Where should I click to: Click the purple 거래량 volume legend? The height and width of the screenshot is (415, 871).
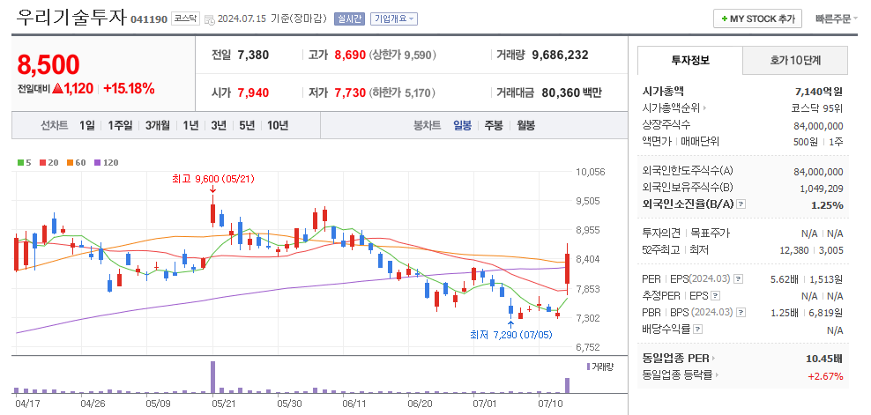point(600,367)
